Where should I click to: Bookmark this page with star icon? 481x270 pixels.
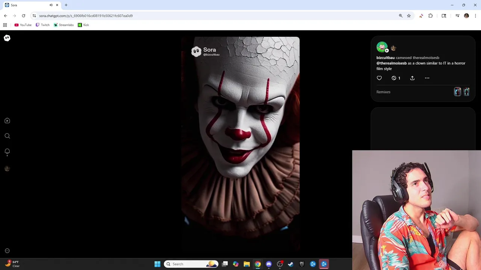click(x=409, y=16)
